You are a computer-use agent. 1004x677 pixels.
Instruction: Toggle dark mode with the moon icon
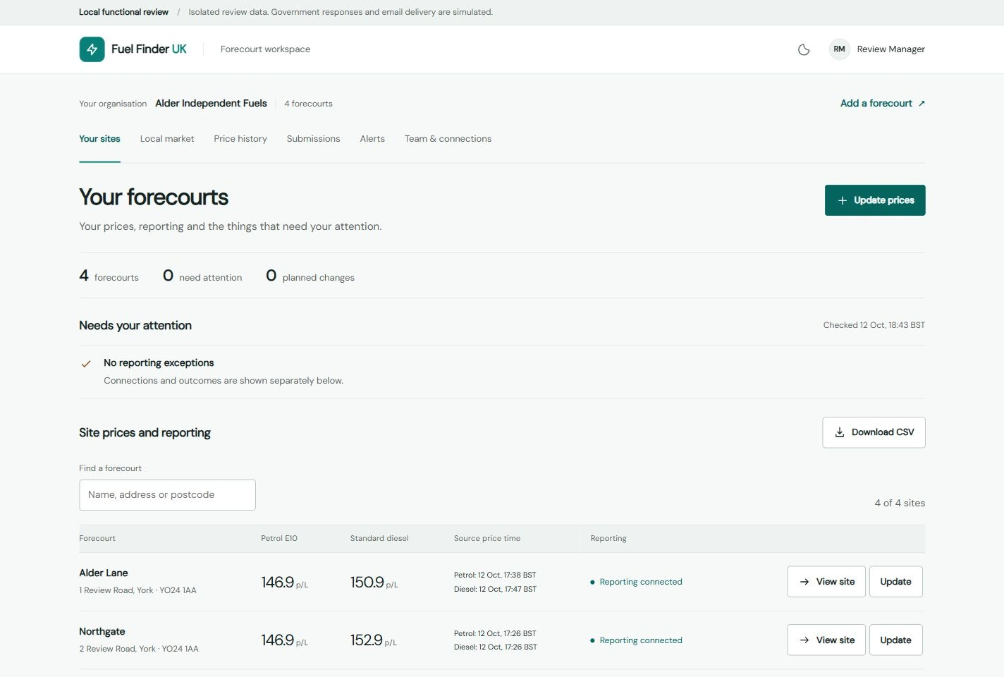point(804,49)
